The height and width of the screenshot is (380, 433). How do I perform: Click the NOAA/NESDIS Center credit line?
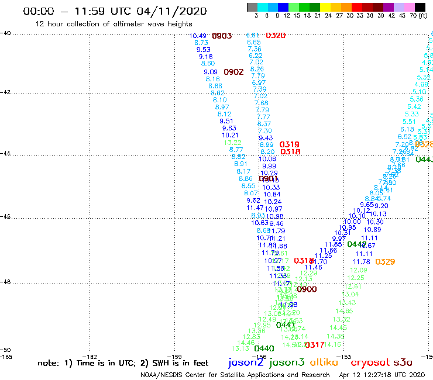pyautogui.click(x=235, y=375)
